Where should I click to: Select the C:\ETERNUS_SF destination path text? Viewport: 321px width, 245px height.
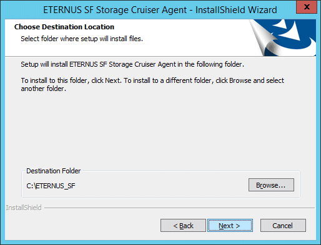click(x=51, y=186)
